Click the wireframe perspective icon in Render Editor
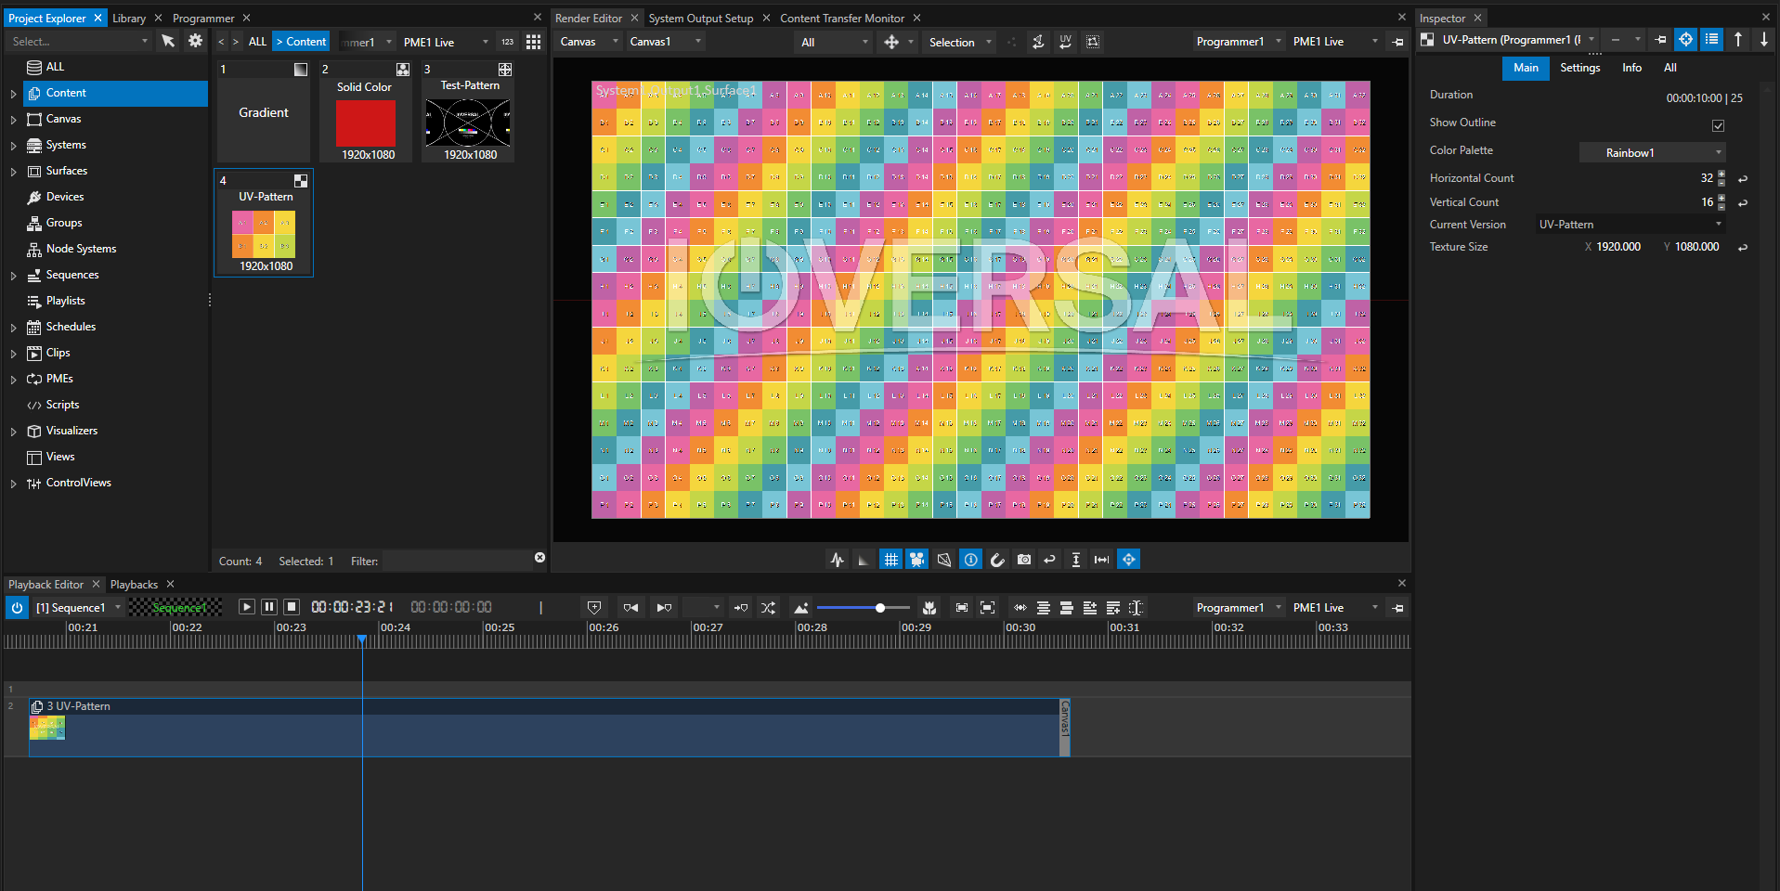 click(x=944, y=560)
